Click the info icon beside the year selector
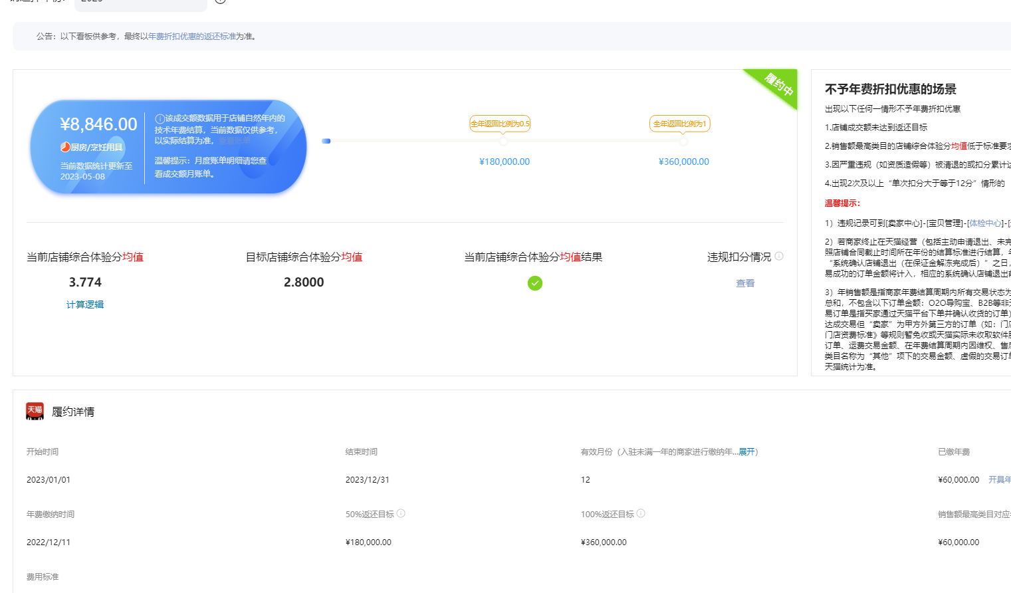This screenshot has height=593, width=1011. click(221, 1)
